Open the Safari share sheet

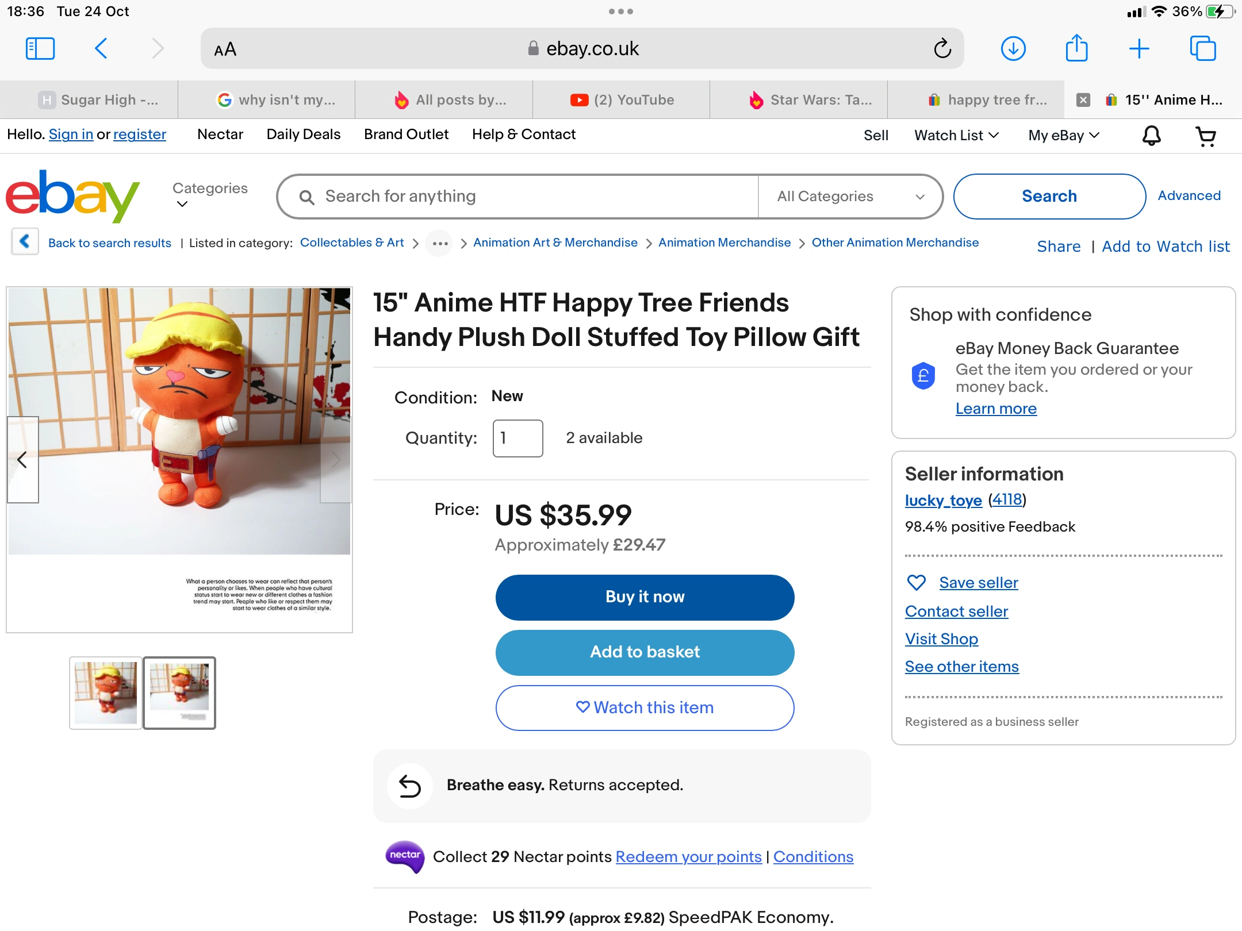coord(1076,49)
